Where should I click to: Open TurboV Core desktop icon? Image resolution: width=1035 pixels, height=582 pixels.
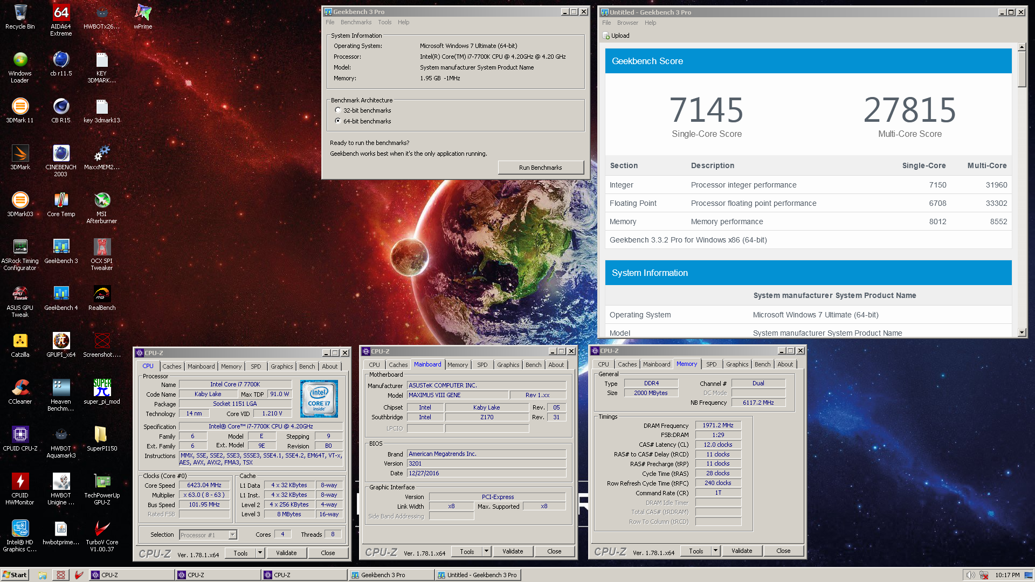(102, 536)
